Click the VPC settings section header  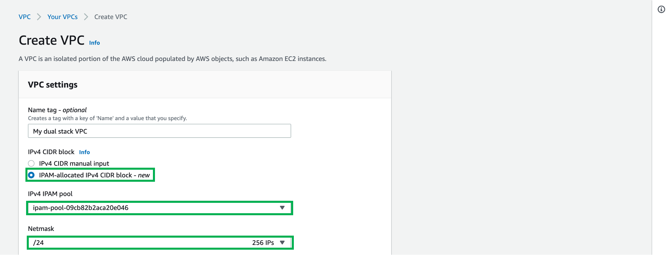[x=53, y=85]
